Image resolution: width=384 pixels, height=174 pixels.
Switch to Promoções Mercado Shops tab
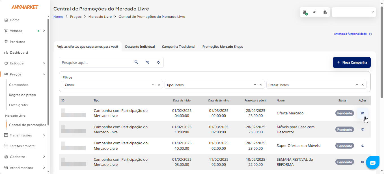click(223, 47)
